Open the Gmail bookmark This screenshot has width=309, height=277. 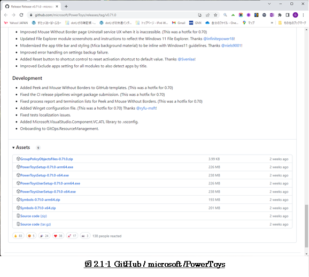click(179, 23)
